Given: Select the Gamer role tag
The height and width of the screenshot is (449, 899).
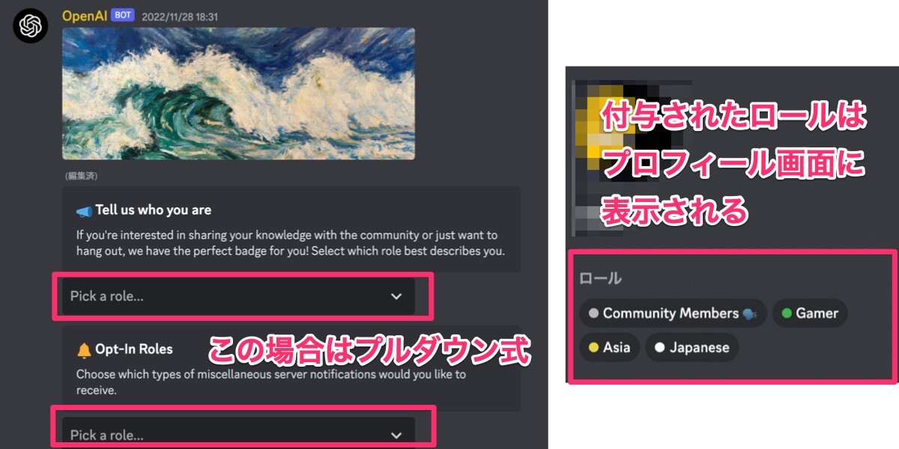Looking at the screenshot, I should 810,314.
